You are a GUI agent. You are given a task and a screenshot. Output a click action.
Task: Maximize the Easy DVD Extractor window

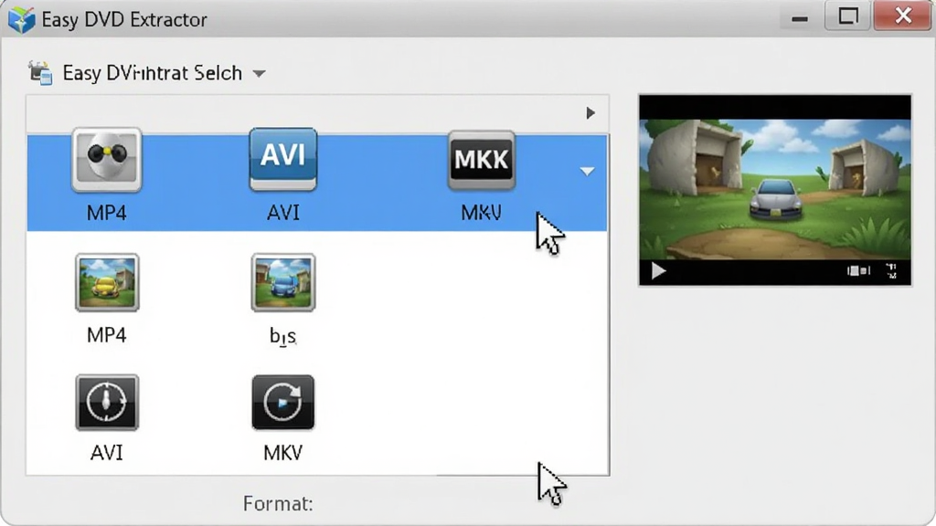[x=848, y=16]
